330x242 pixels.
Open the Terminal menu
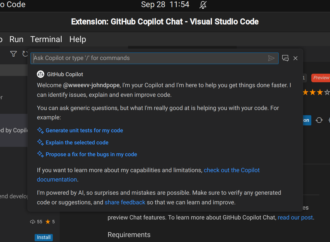click(x=46, y=39)
